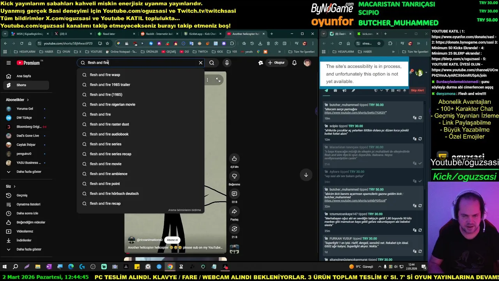The height and width of the screenshot is (281, 499).
Task: Select suggestion flesh and fire ambience
Action: pyautogui.click(x=140, y=174)
